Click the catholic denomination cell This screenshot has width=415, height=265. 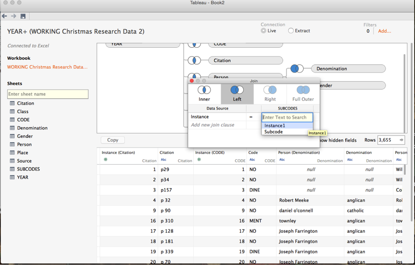click(369, 210)
